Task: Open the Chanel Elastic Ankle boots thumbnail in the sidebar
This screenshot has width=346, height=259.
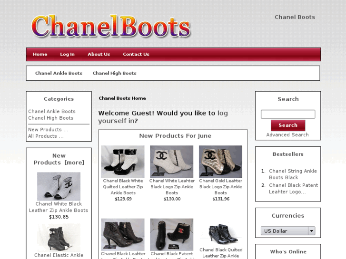Action: (x=59, y=238)
